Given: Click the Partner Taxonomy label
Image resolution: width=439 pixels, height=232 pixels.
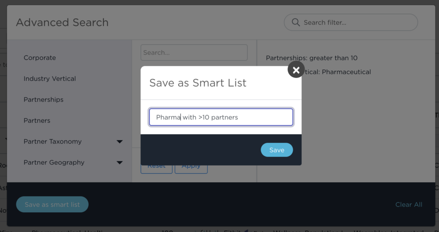Looking at the screenshot, I should pos(53,142).
